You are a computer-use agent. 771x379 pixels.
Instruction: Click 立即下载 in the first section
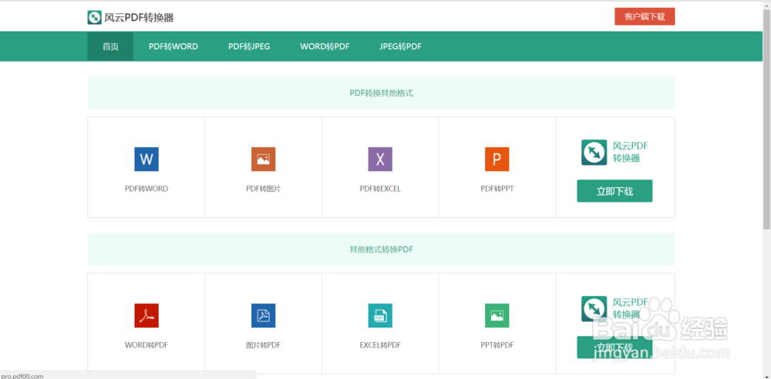[614, 191]
